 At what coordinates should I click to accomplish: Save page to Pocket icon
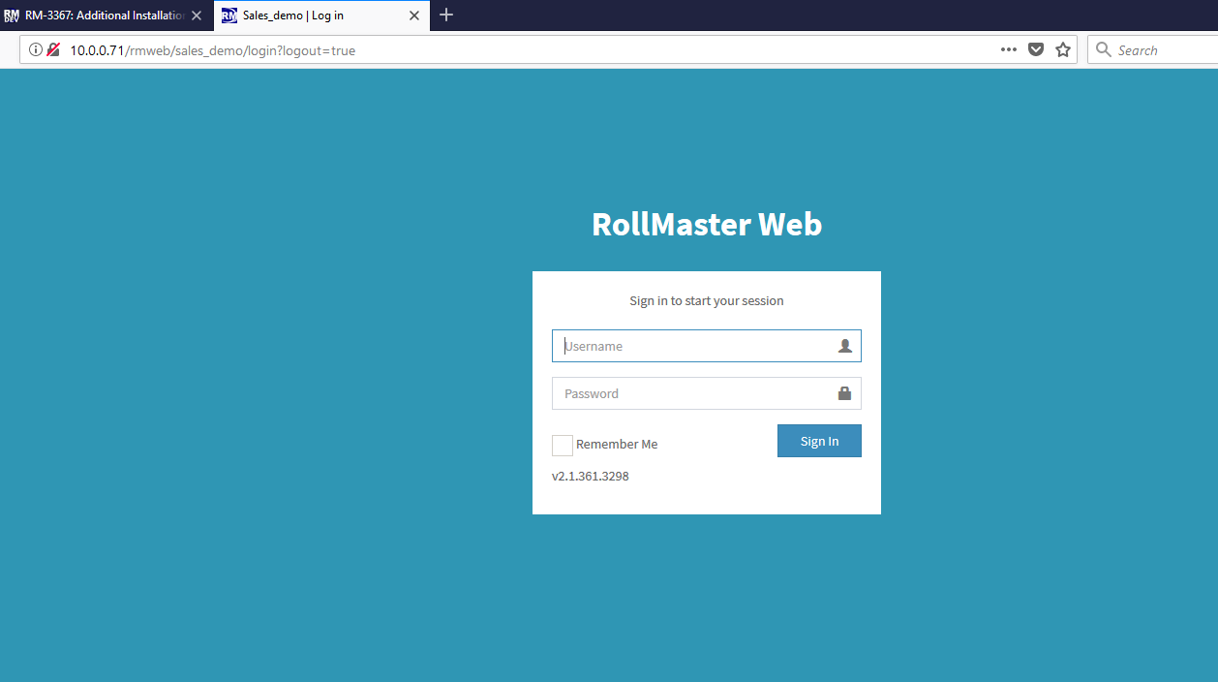[x=1035, y=50]
